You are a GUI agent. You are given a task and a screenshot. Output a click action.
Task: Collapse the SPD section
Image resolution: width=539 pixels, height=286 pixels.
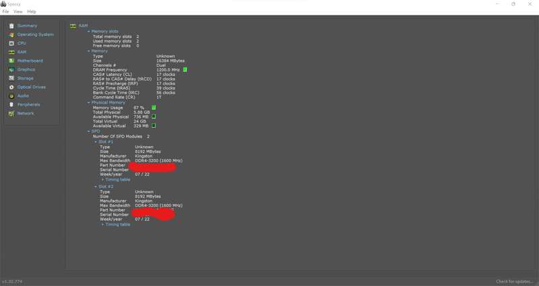point(89,131)
